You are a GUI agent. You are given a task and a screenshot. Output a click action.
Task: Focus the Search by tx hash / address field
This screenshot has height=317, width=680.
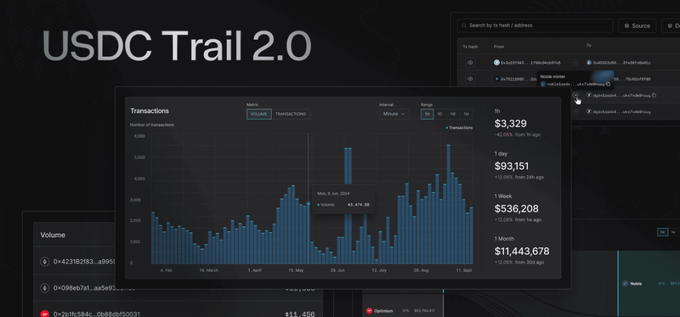tap(535, 26)
